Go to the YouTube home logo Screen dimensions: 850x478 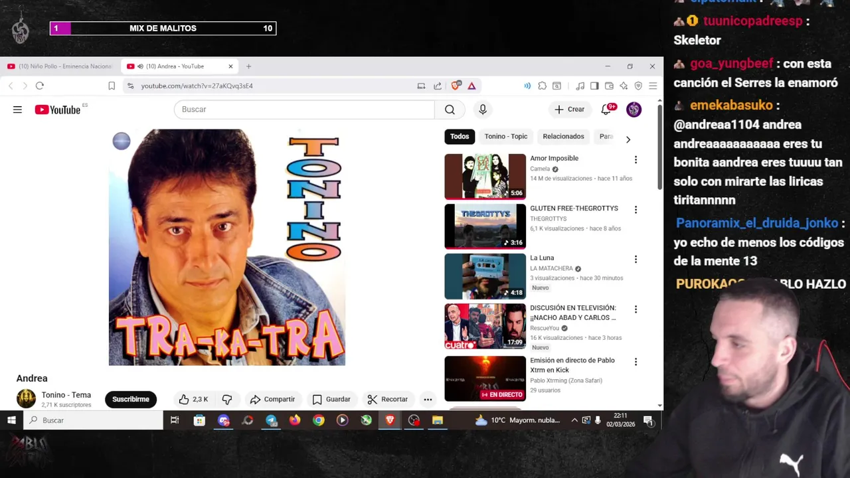tap(58, 110)
